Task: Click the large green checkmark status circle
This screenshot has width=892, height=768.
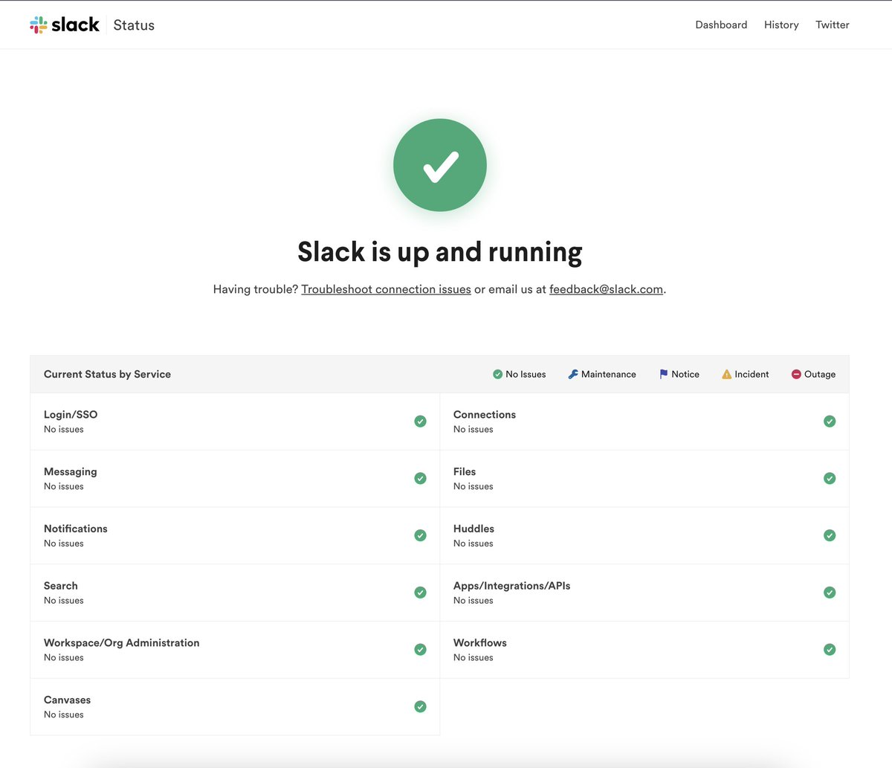Action: click(x=440, y=165)
